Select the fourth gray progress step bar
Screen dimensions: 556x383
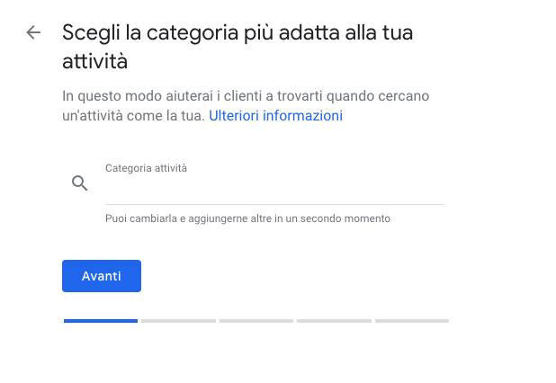click(334, 321)
